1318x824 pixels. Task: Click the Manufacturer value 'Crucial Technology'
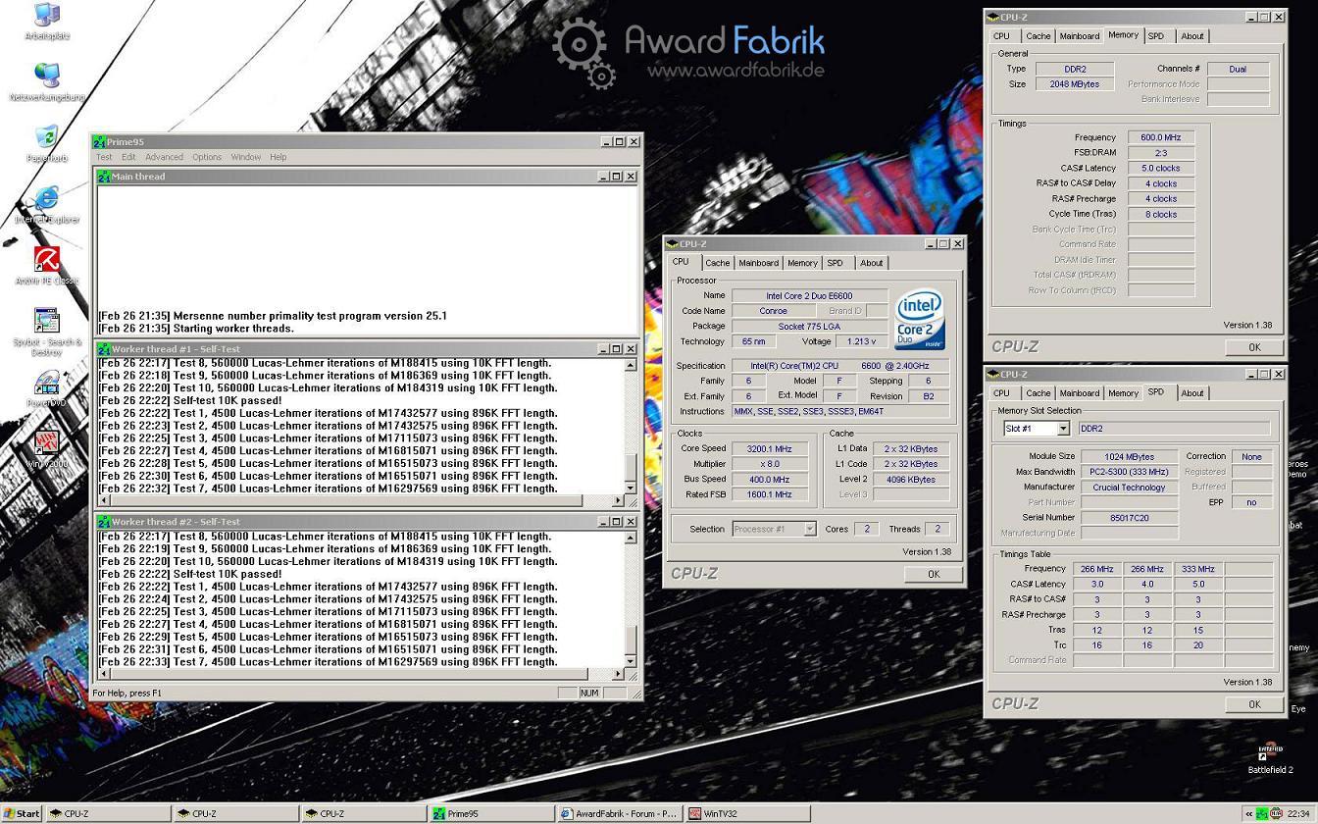click(x=1129, y=487)
